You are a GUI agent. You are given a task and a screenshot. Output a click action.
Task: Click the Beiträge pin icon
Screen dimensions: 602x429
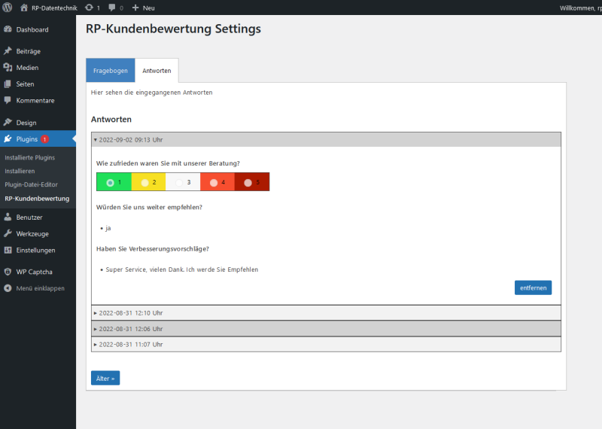[x=8, y=51]
